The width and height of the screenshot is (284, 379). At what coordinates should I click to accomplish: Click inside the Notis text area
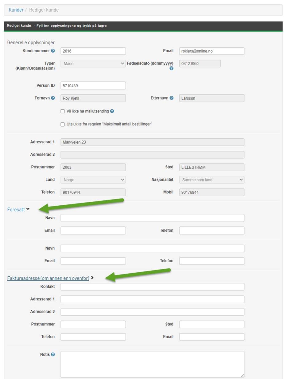pos(152,364)
